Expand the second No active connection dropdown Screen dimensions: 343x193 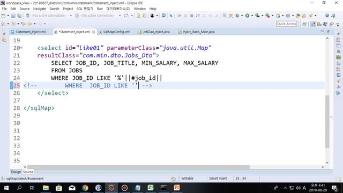tap(120, 16)
